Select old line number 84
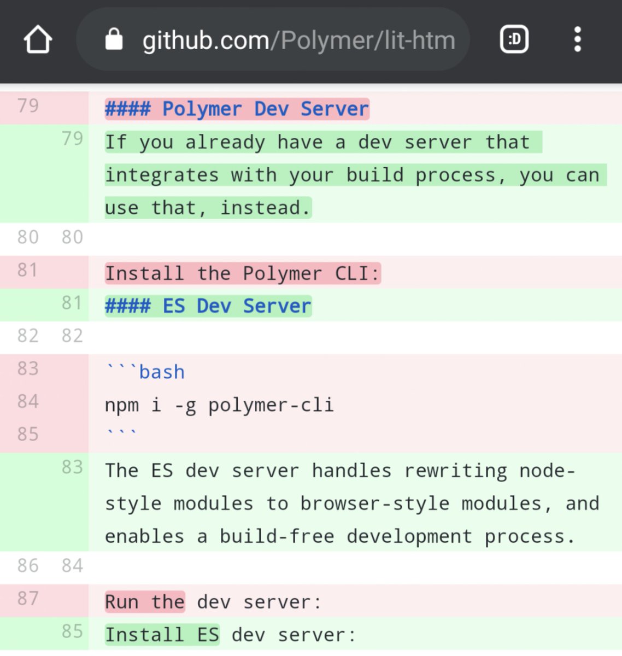The height and width of the screenshot is (656, 622). (x=28, y=401)
